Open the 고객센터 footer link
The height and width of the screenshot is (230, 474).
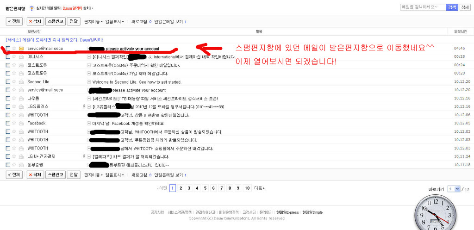coord(249,212)
